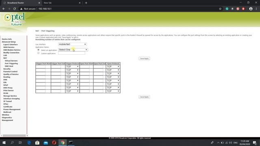Screen dimensions: 260x146
Task: Open the Use Interface dropdown
Action: pos(72,44)
